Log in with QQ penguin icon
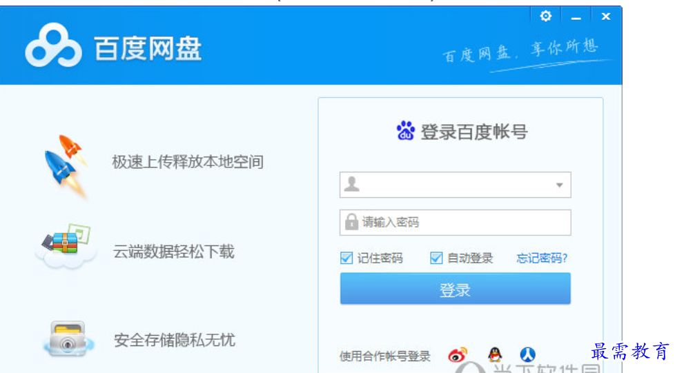The image size is (675, 373). [495, 354]
